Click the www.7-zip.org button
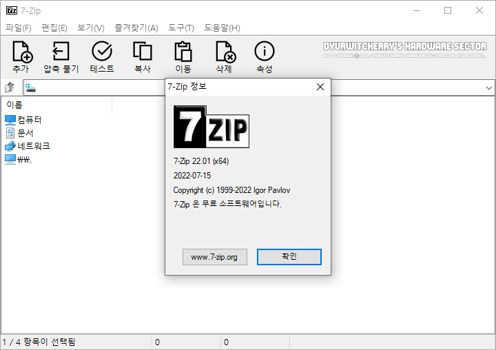The width and height of the screenshot is (496, 350). tap(214, 257)
